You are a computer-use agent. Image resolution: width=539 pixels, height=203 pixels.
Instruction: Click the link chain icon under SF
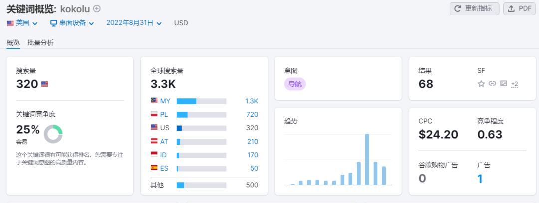coord(492,84)
